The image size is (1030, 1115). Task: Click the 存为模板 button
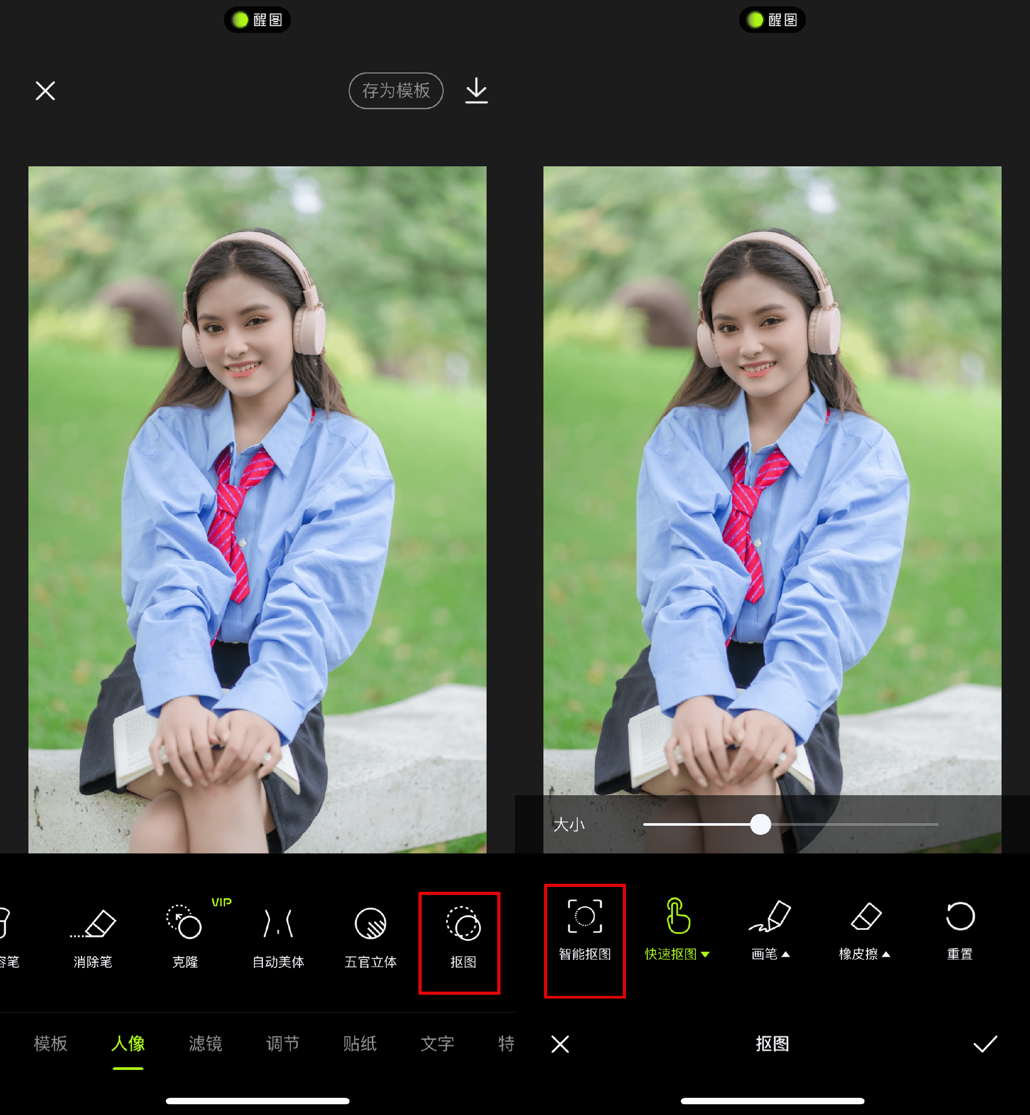tap(396, 90)
